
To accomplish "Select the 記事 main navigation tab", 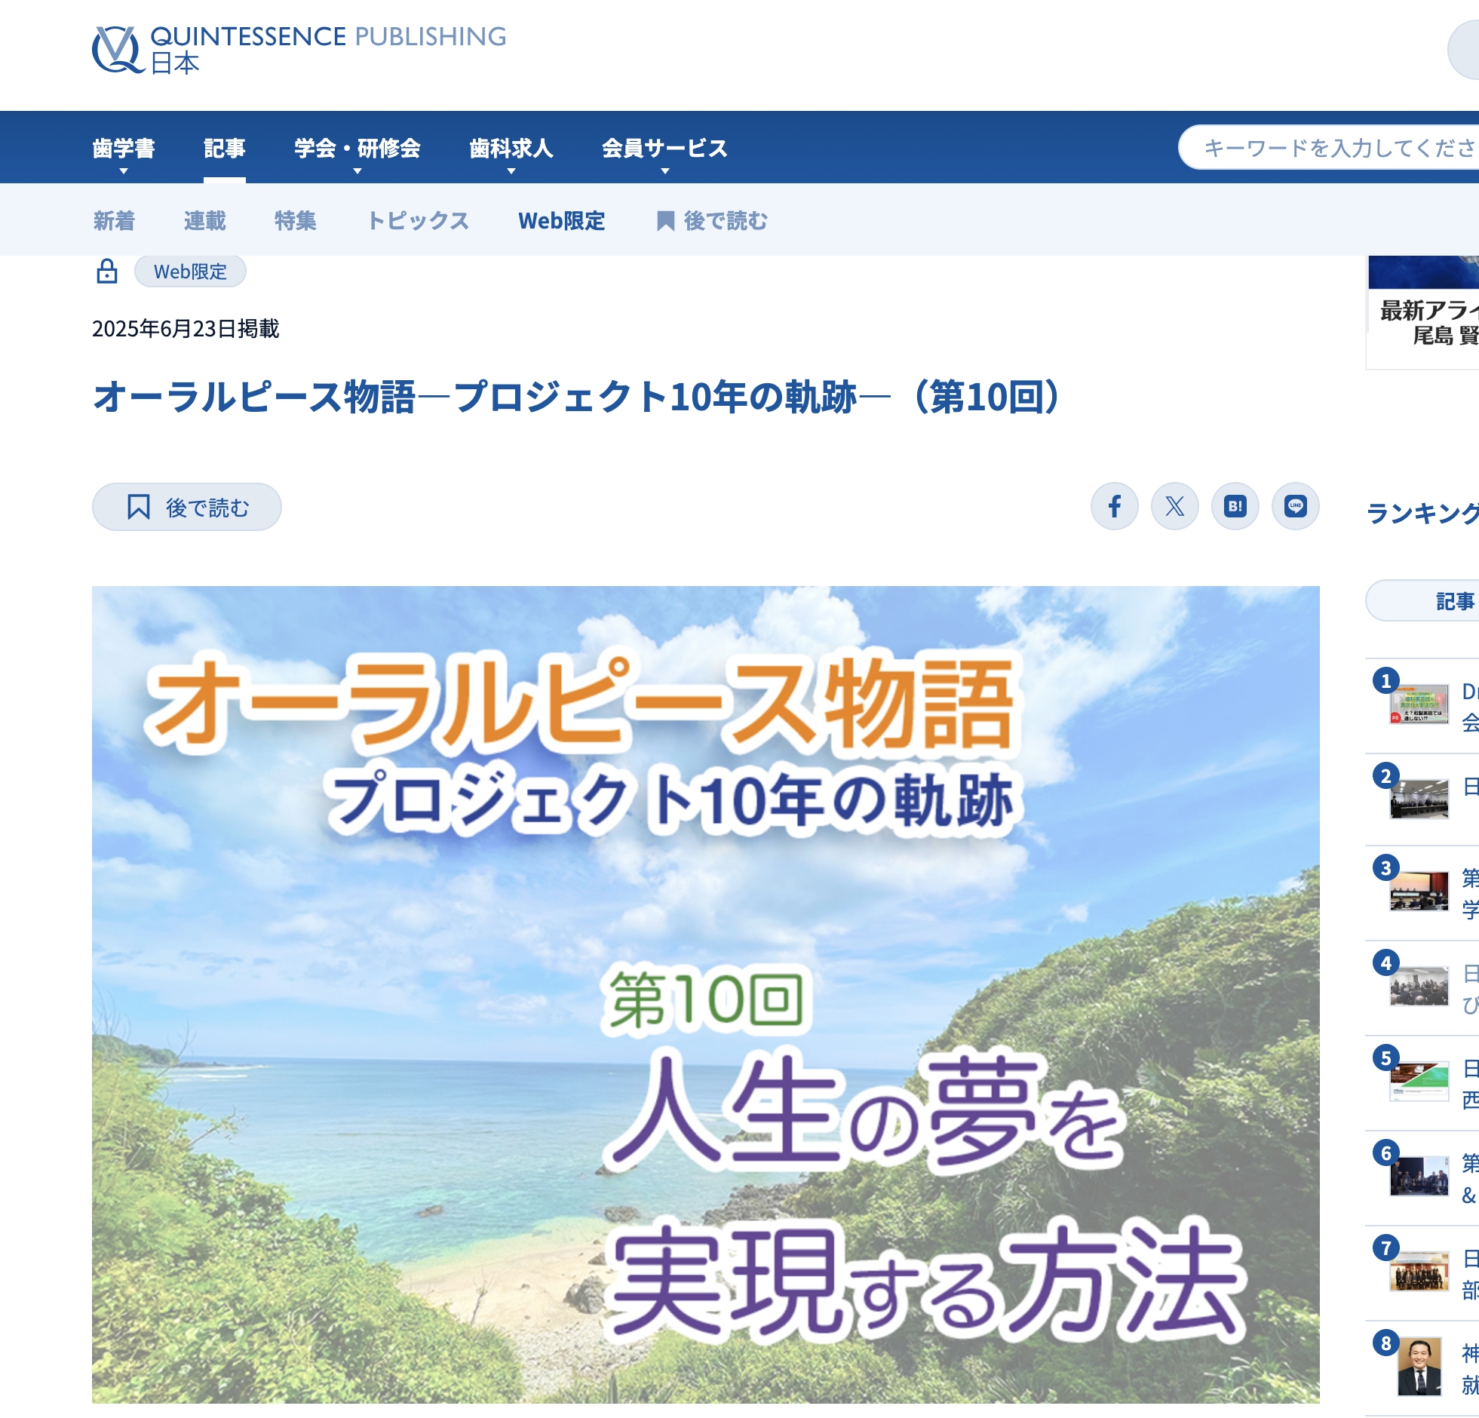I will 224,148.
